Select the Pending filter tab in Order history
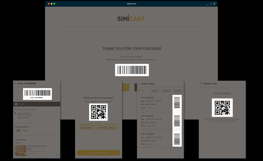263x161 pixels. click(155, 91)
